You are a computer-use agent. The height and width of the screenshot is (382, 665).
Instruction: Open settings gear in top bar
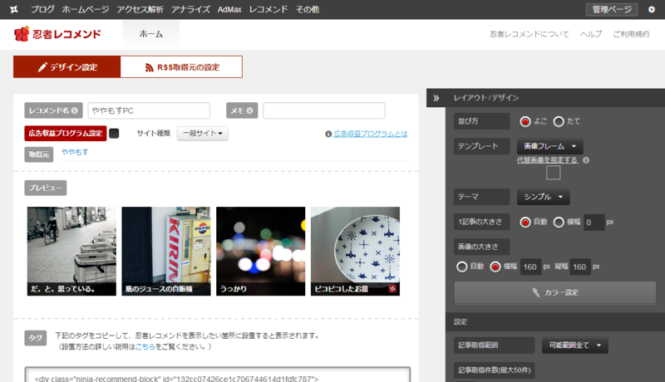click(x=652, y=9)
